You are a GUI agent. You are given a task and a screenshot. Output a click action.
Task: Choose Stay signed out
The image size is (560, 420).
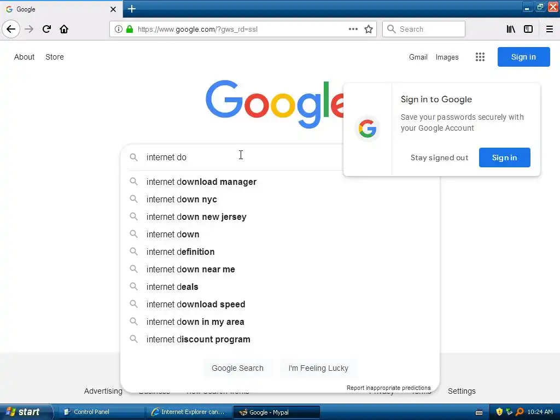[x=439, y=157]
